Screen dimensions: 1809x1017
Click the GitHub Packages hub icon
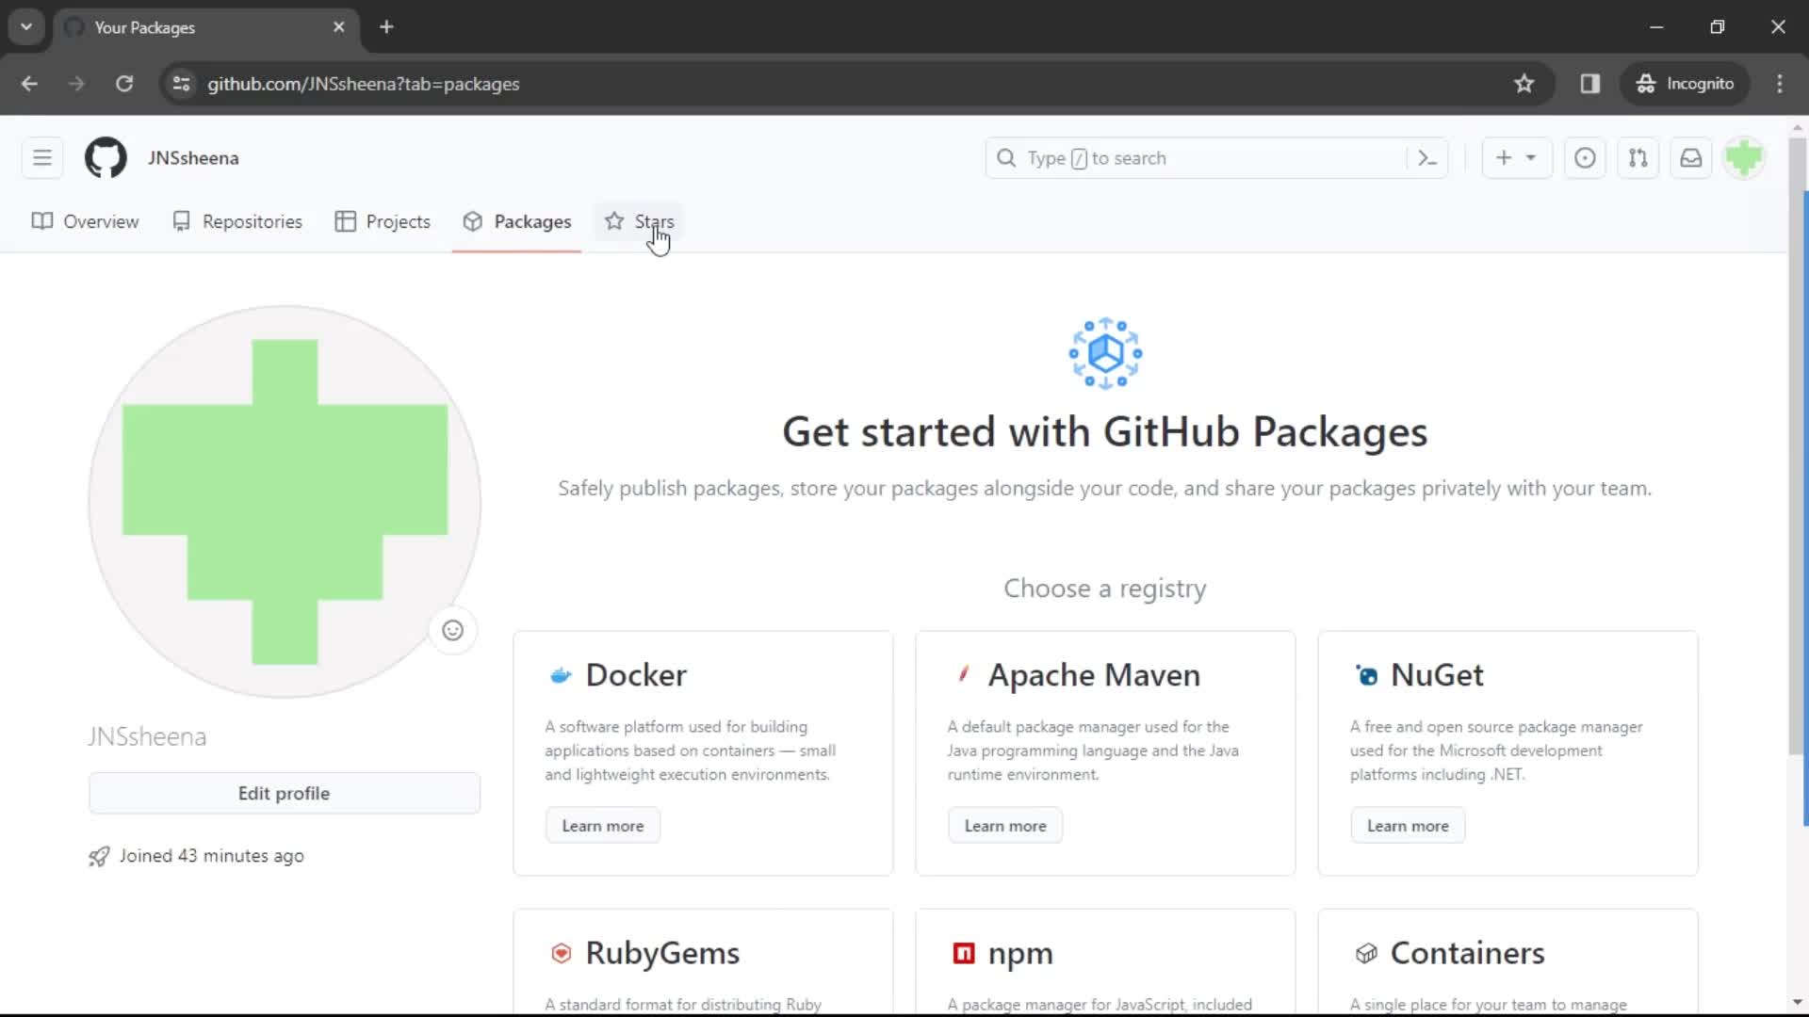(x=1103, y=353)
